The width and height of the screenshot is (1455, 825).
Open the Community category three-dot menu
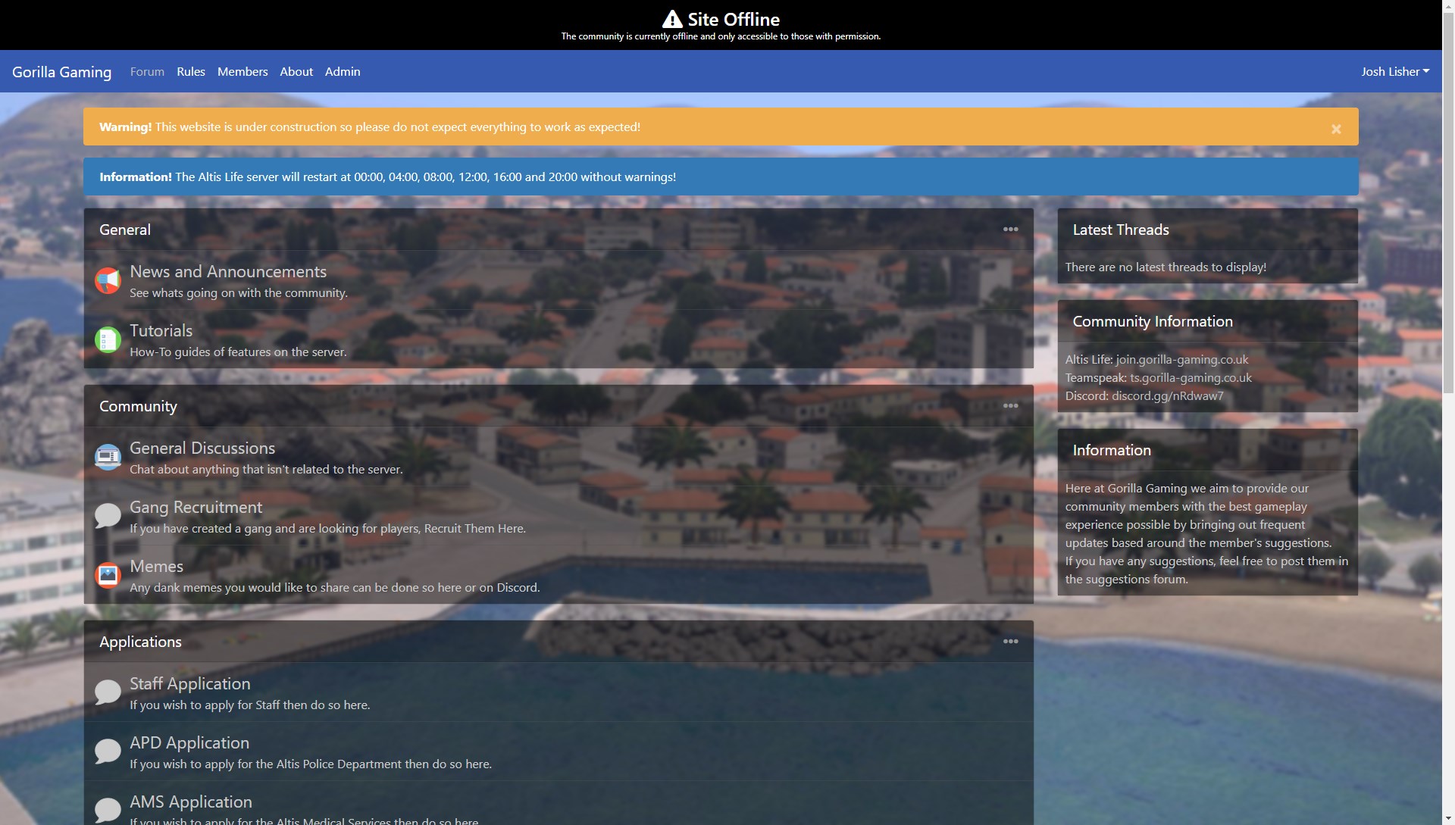point(1010,406)
